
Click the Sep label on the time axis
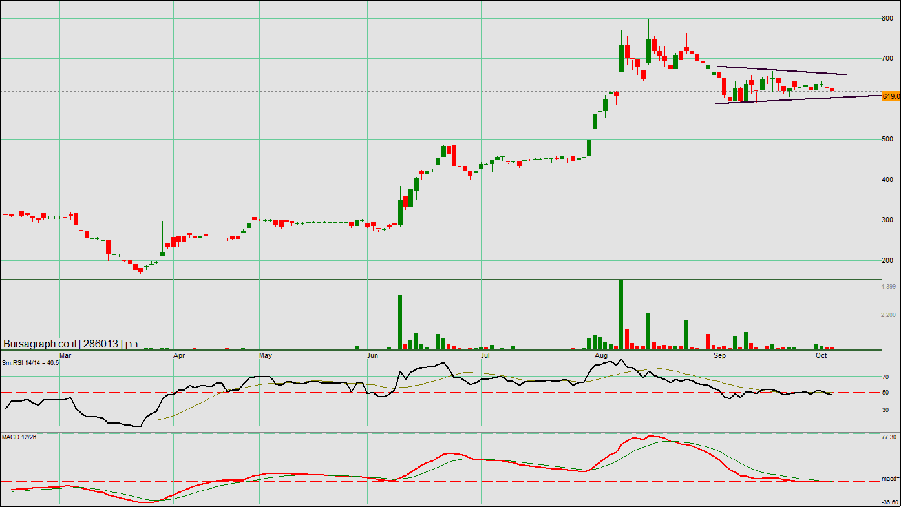click(x=719, y=355)
